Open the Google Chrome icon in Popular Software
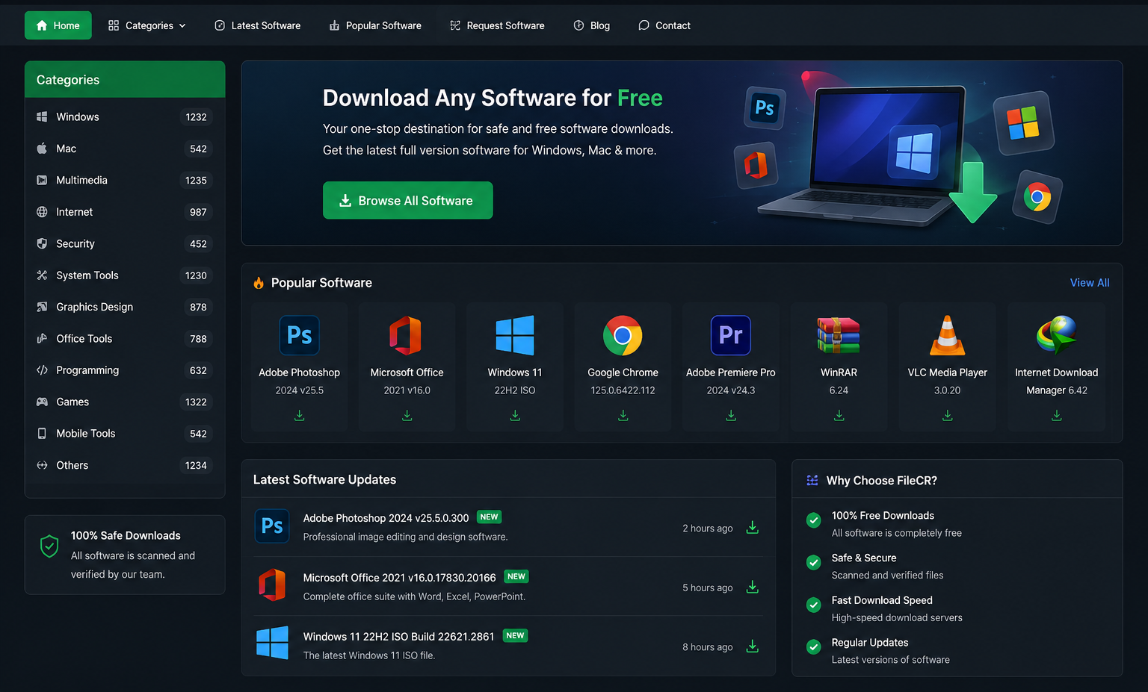Screen dimensions: 1148x692 623,335
